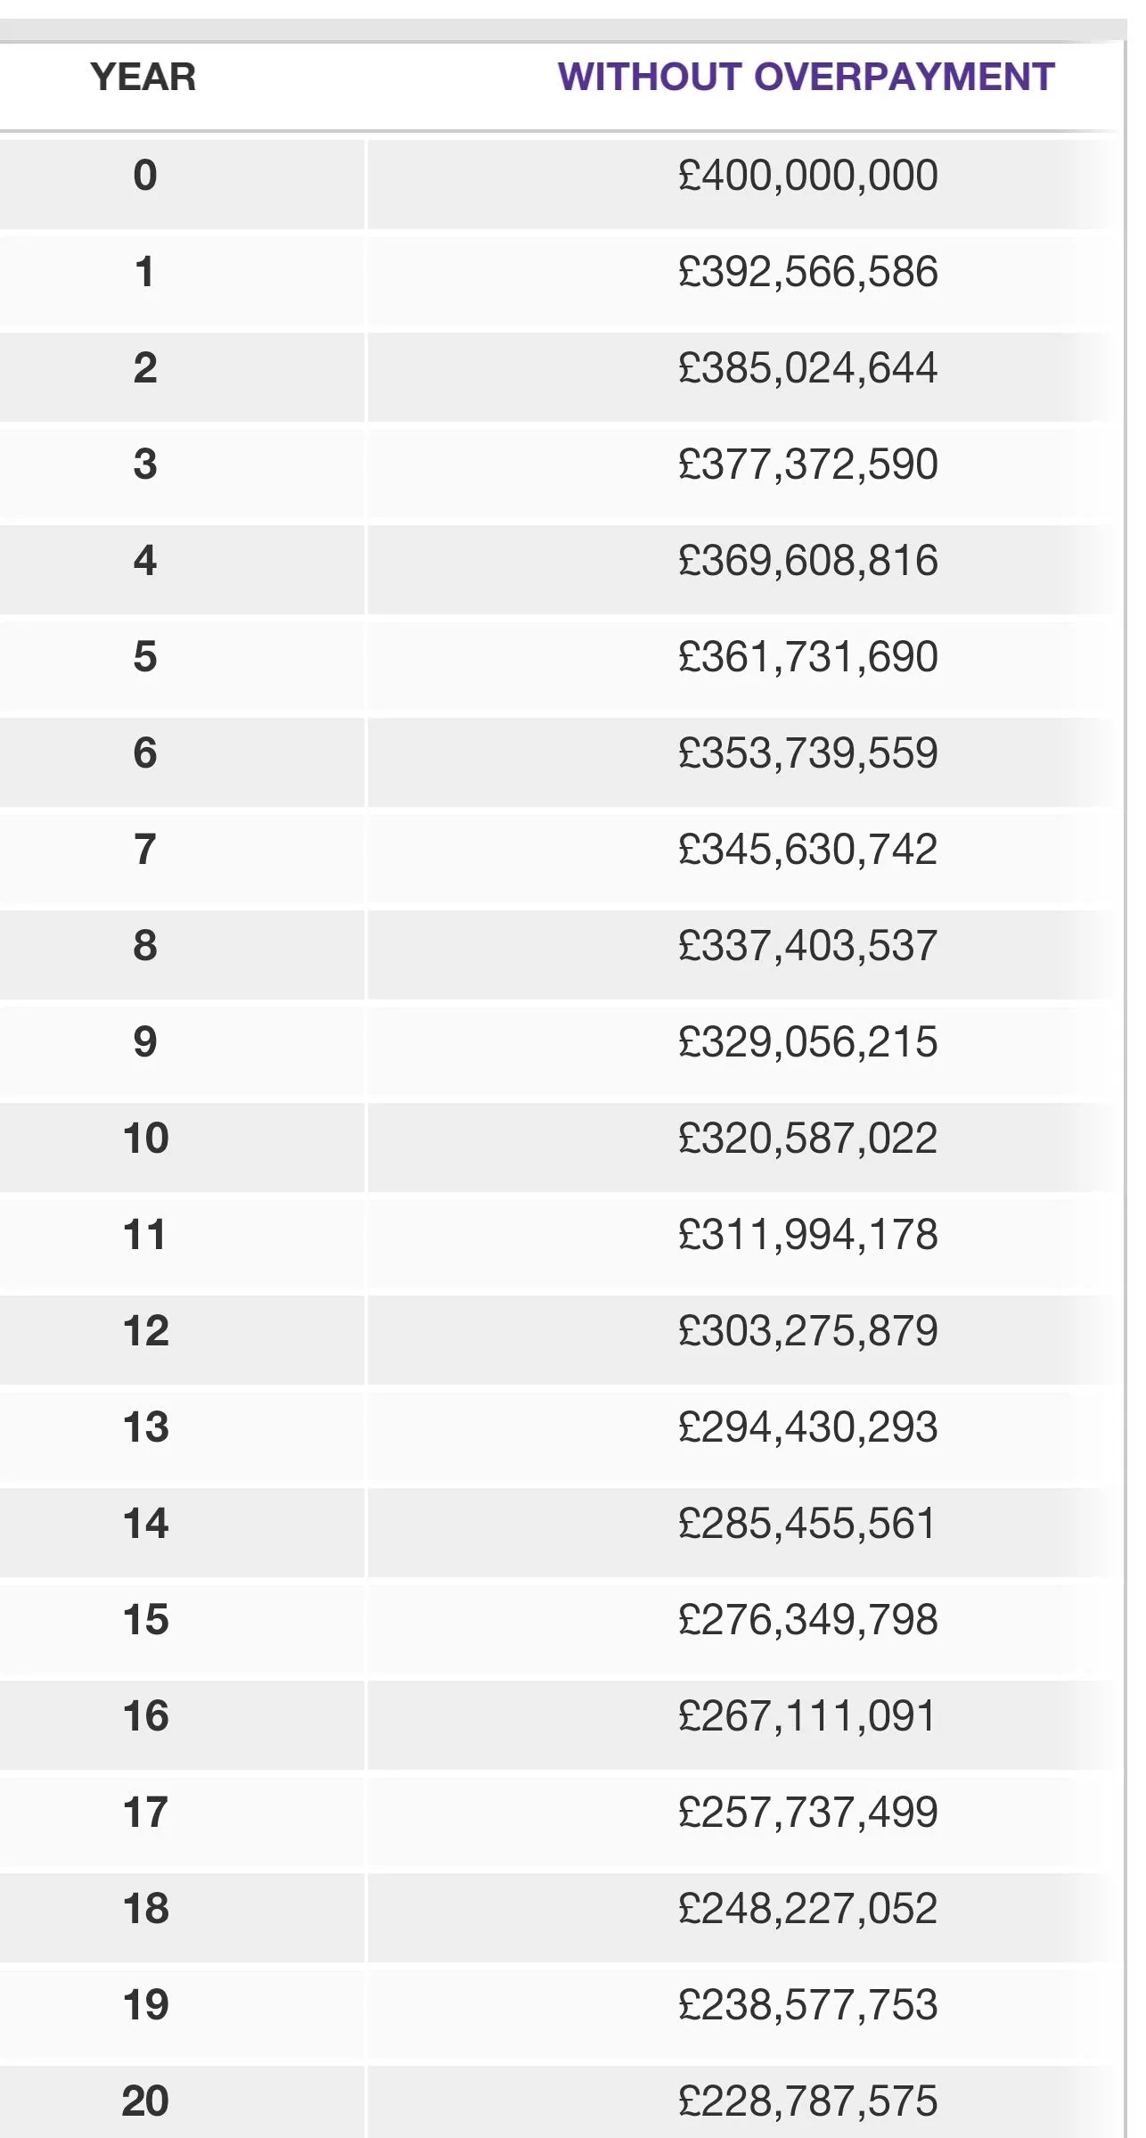Select the £377,372,590 balance value
The height and width of the screenshot is (2138, 1146).
(x=807, y=464)
